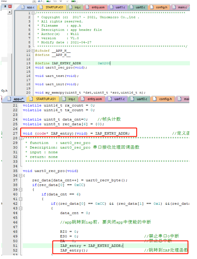
Task: Select uart1.c tab in the lower editor
Action: coord(118,99)
